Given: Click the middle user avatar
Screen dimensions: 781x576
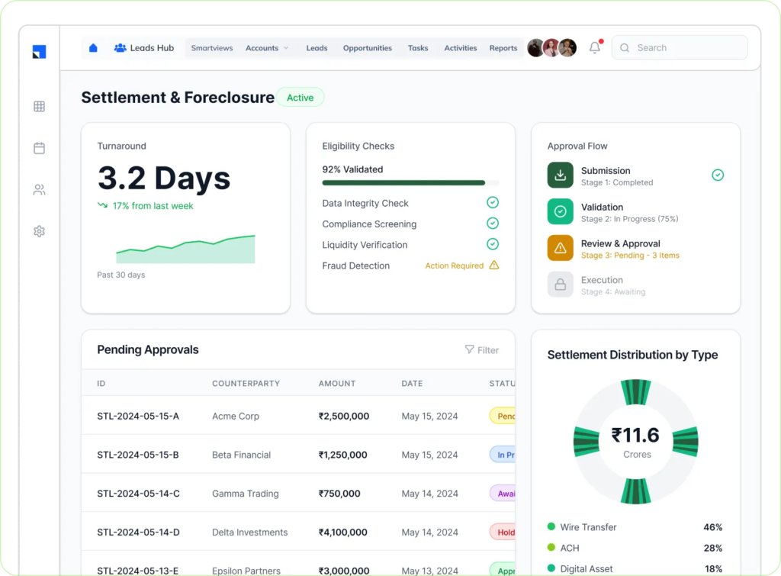Looking at the screenshot, I should point(552,48).
